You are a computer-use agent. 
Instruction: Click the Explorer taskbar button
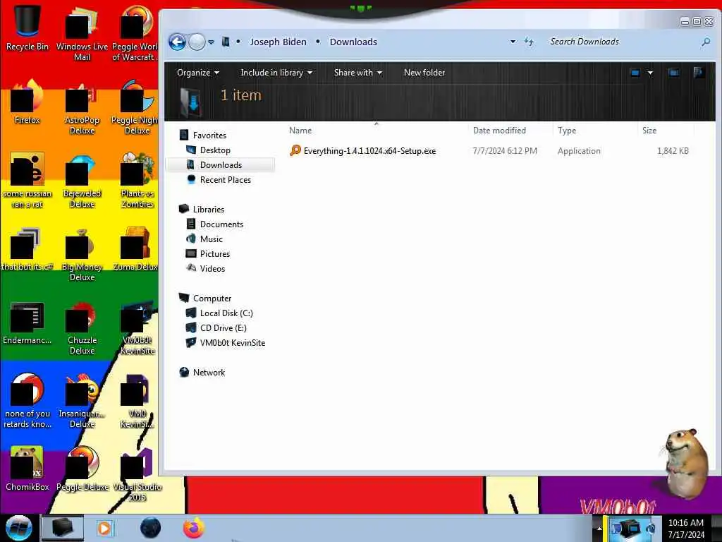[x=63, y=528]
